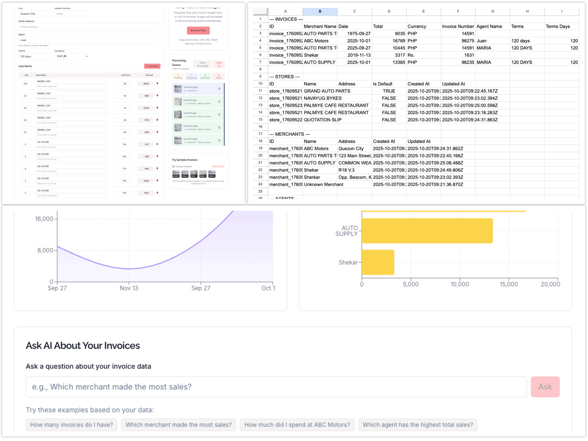Delete the first WHEEL CUP line item
The height and width of the screenshot is (441, 588).
(157, 83)
